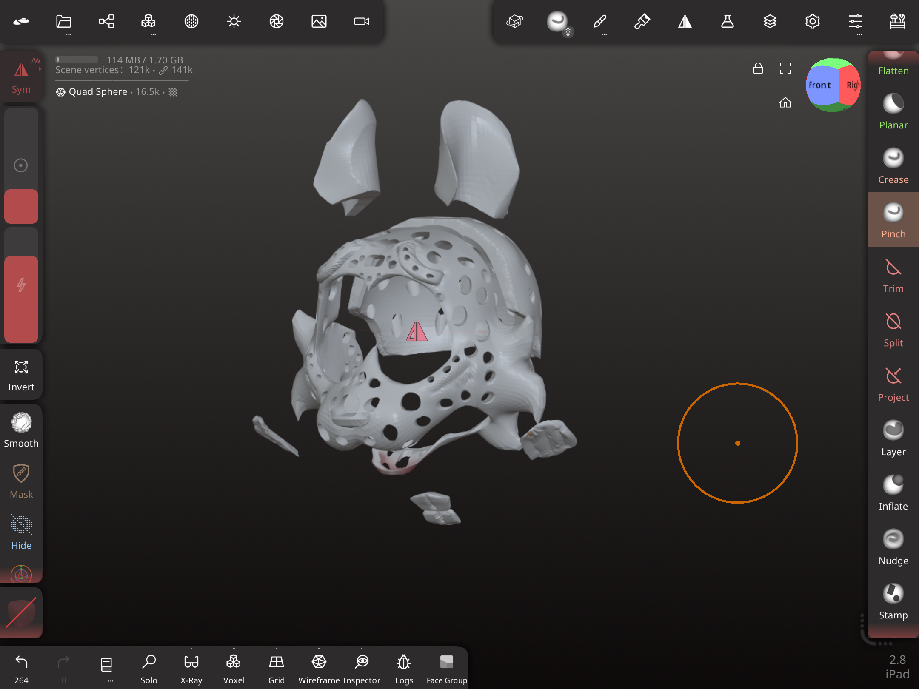Open the document menu with three dots
Screen dimensions: 919x689
(106, 668)
